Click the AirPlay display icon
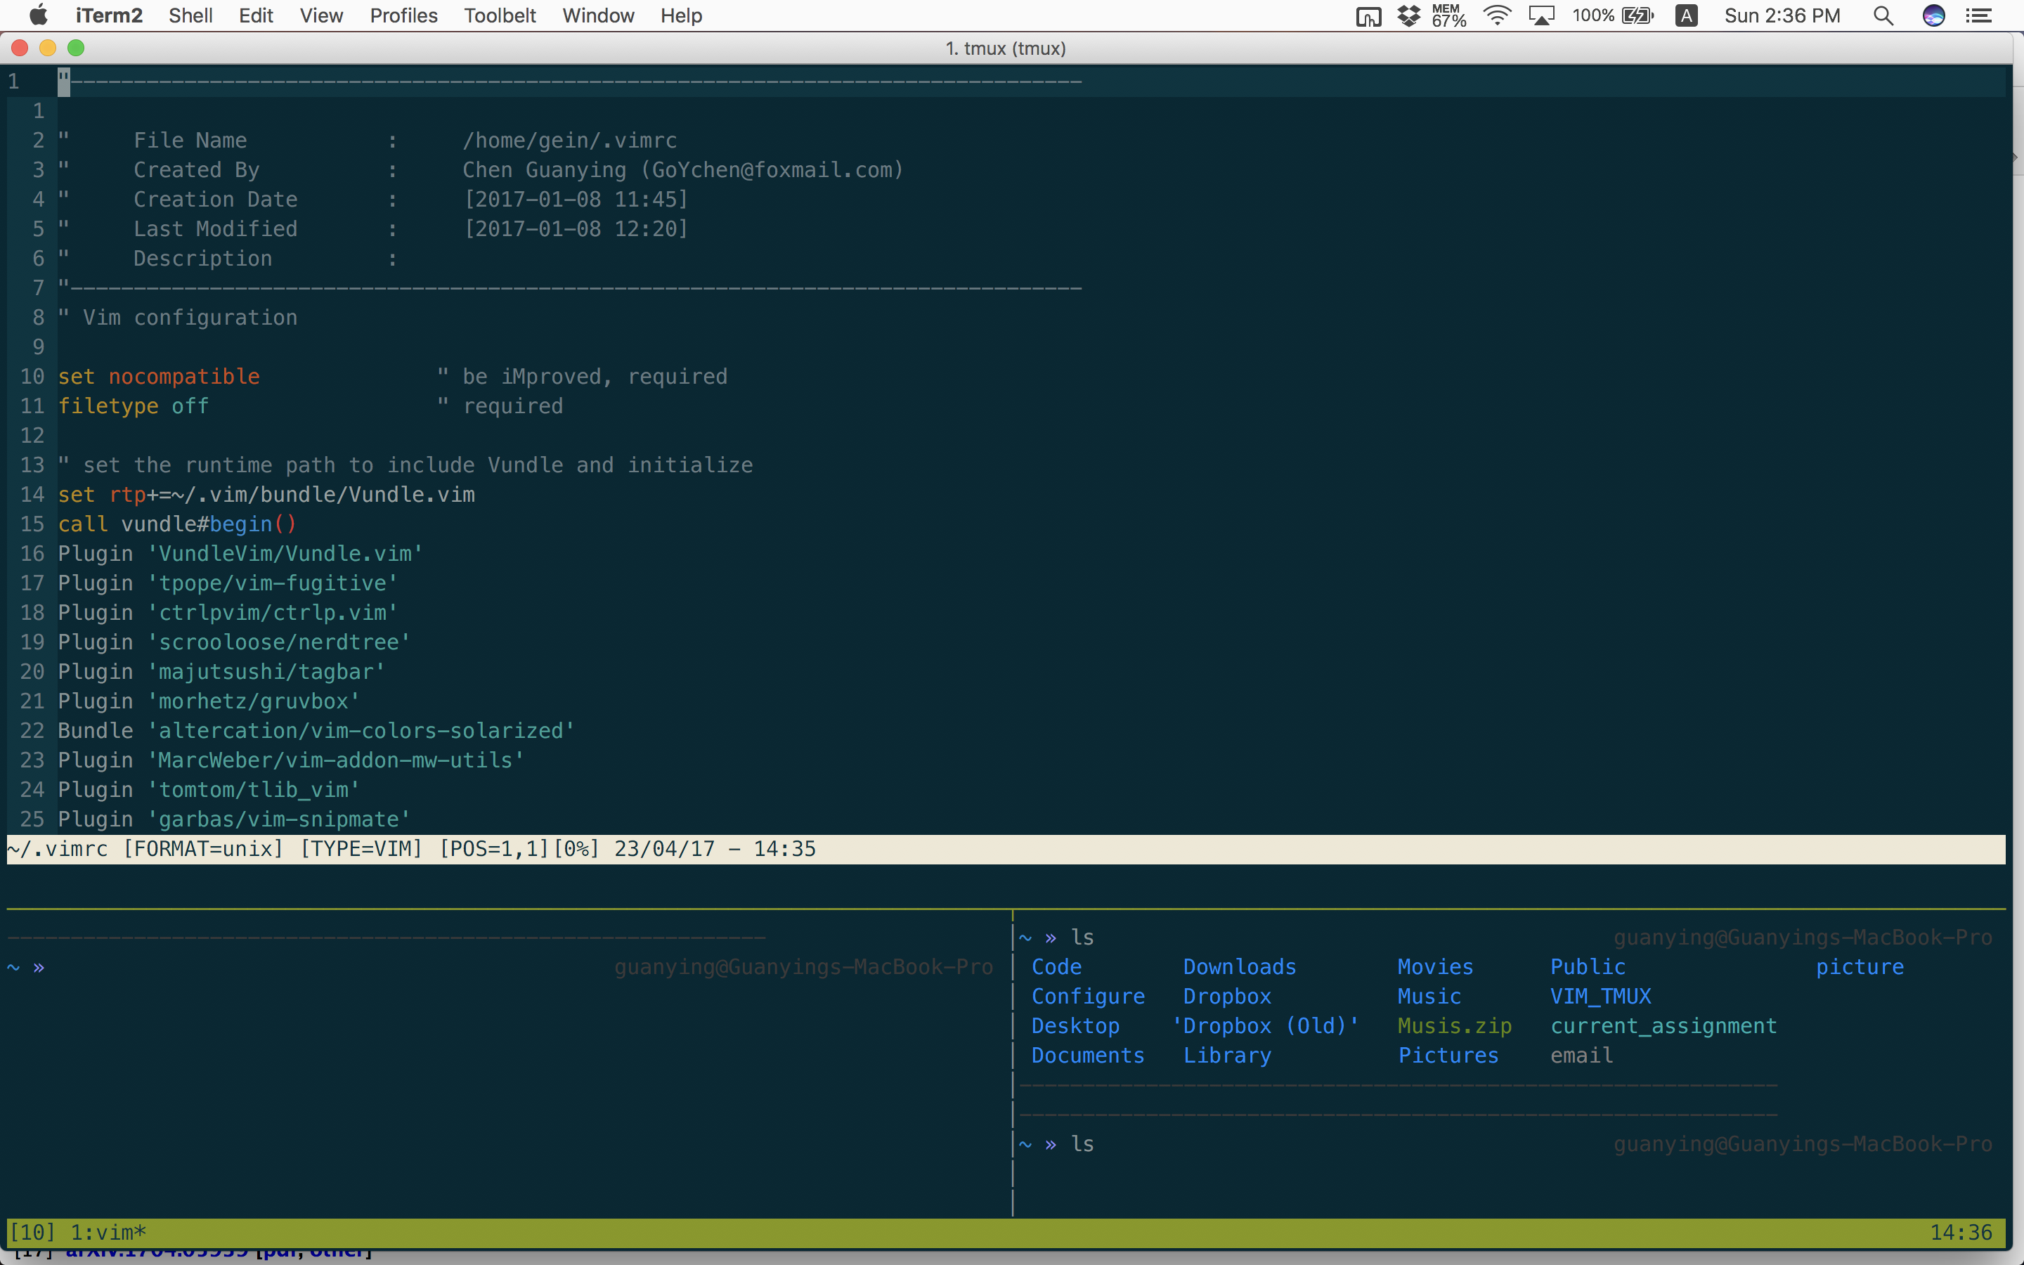The width and height of the screenshot is (2024, 1265). point(1540,15)
